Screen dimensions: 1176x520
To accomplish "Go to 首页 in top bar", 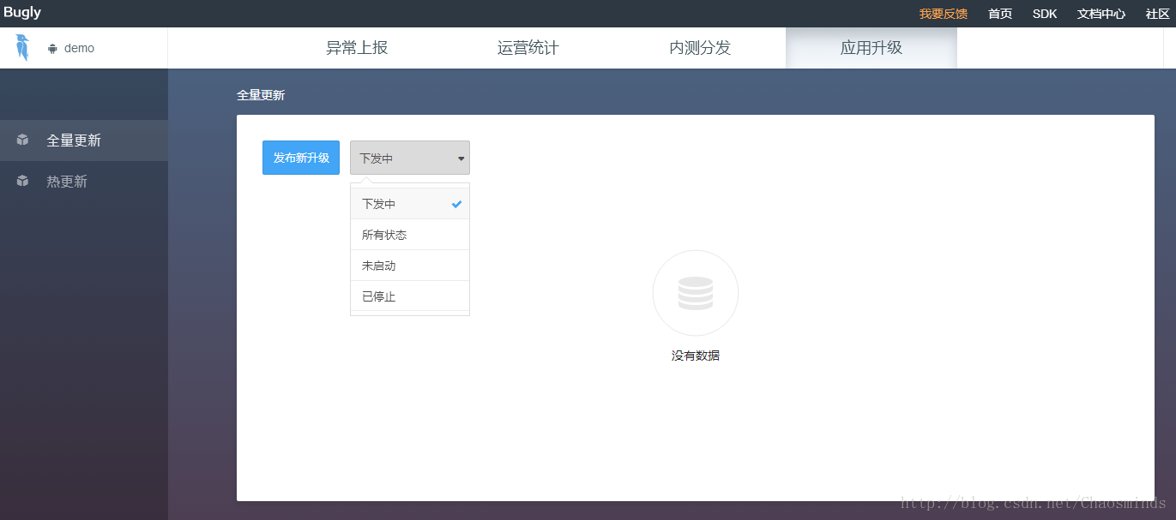I will (x=1000, y=14).
